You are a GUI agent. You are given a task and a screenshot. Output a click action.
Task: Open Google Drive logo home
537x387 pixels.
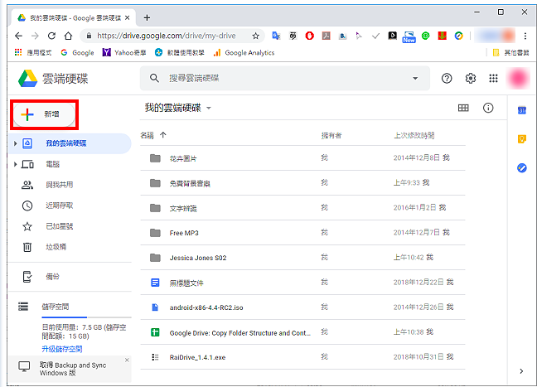pos(53,79)
